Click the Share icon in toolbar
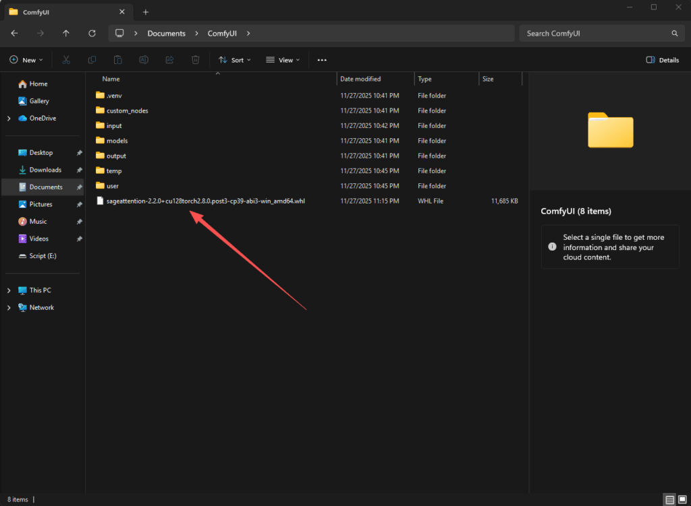This screenshot has height=506, width=691. coord(169,60)
